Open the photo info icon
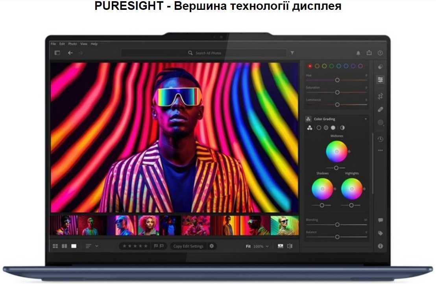The image size is (436, 284). pos(381,246)
